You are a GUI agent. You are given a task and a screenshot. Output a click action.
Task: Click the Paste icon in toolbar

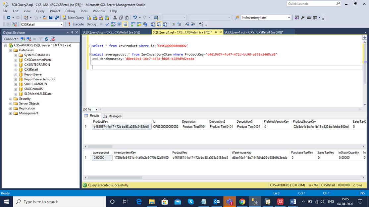(127, 18)
